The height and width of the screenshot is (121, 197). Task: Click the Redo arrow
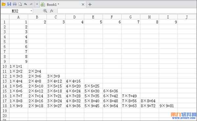click(x=31, y=4)
